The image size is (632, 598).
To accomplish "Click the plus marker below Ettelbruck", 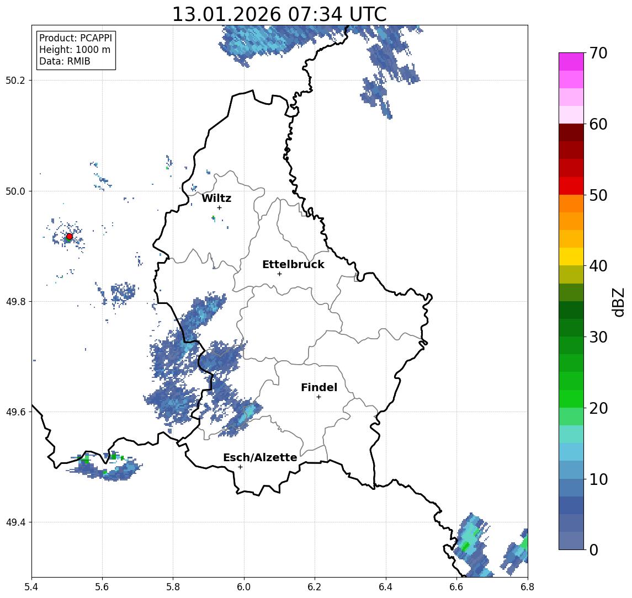I will pos(279,274).
